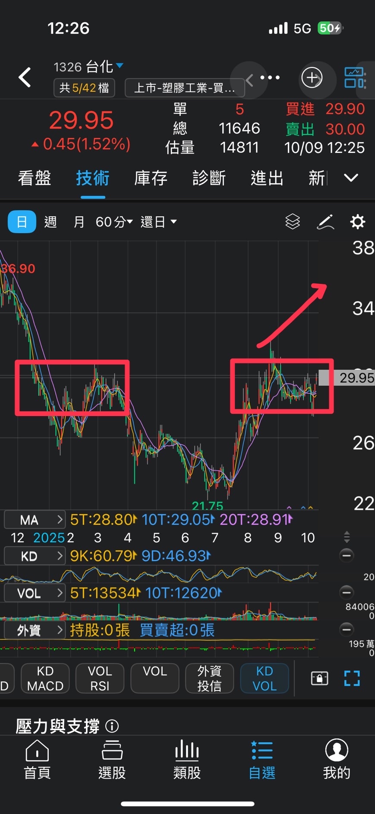Tap 壓力與支撐 section heading
Viewport: 375px width, 814px height.
coord(57,726)
